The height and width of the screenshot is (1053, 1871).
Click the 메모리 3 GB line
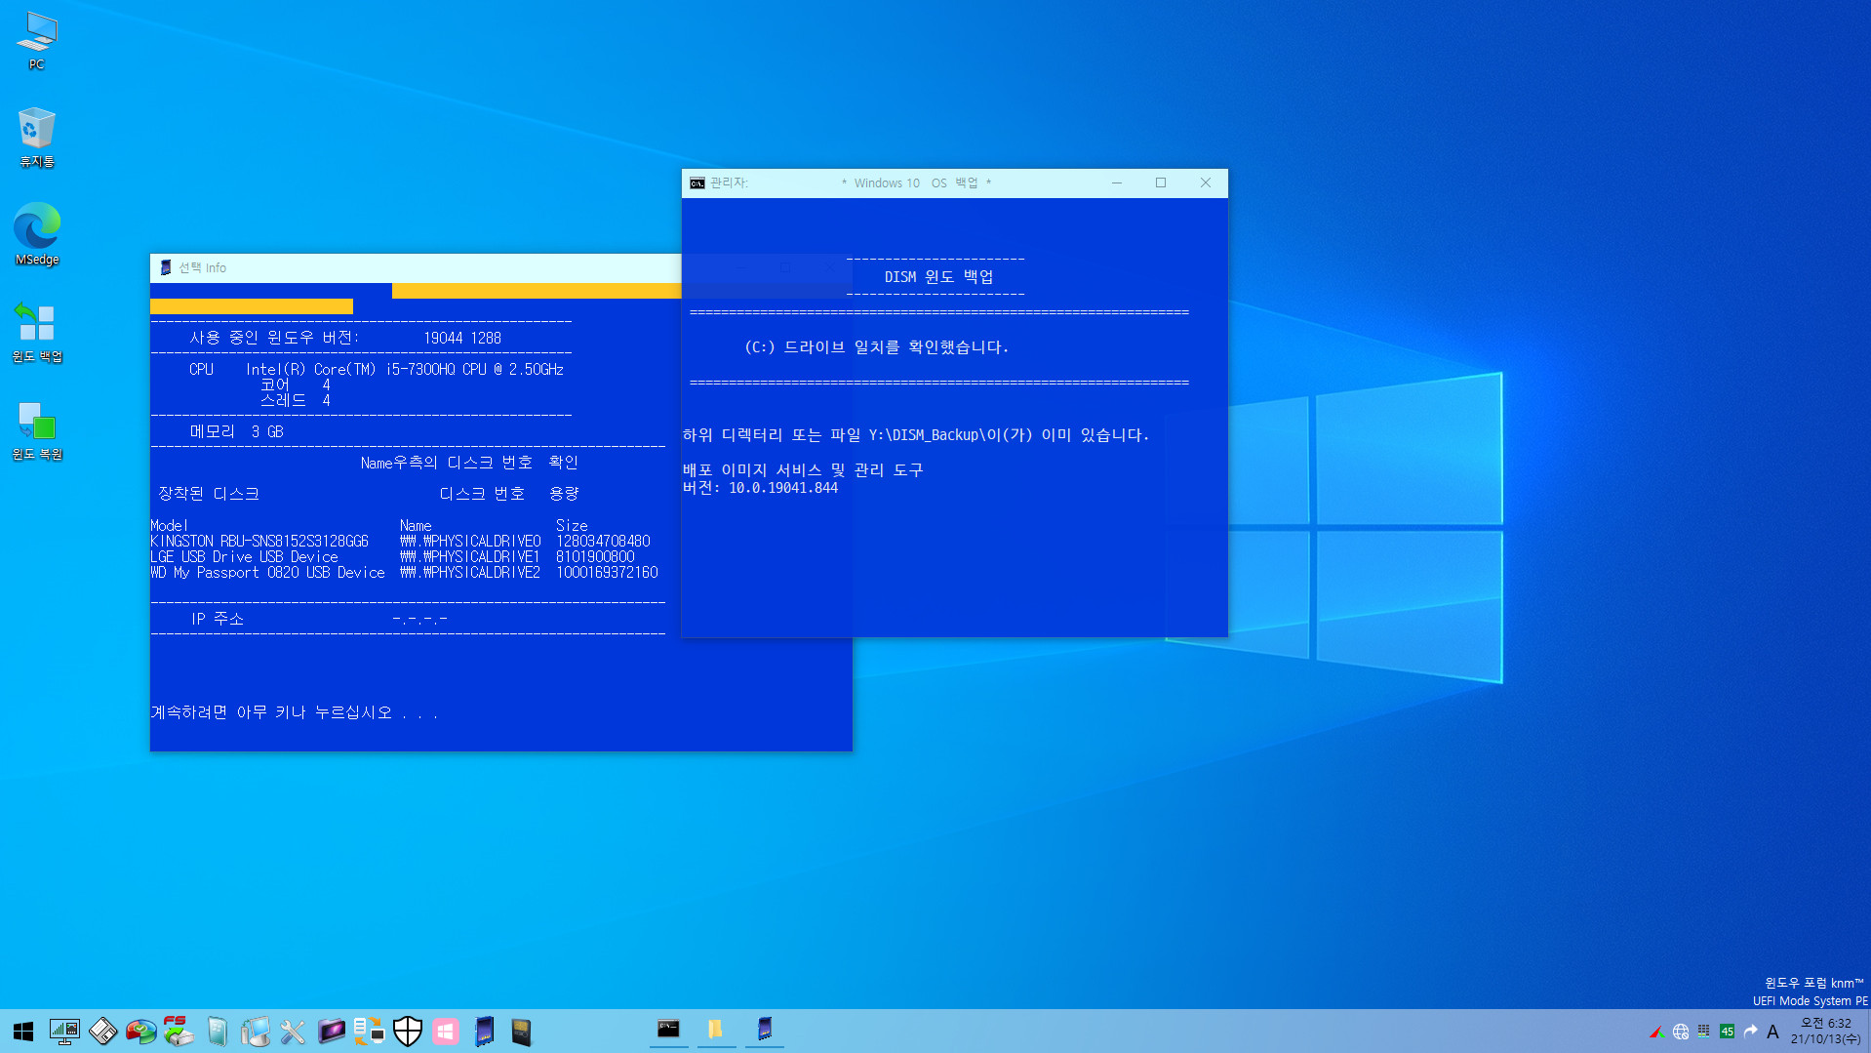click(x=236, y=431)
